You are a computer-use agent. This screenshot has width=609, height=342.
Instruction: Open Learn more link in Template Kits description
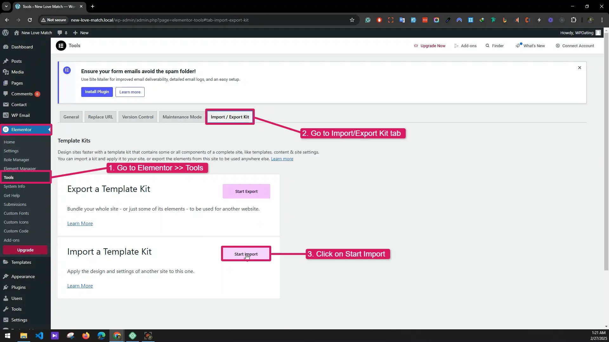[282, 159]
